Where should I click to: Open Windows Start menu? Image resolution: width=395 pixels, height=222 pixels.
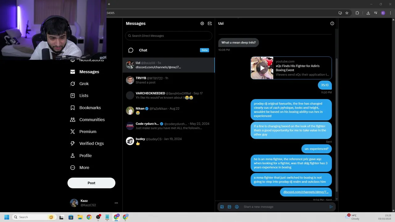[x=6, y=217]
